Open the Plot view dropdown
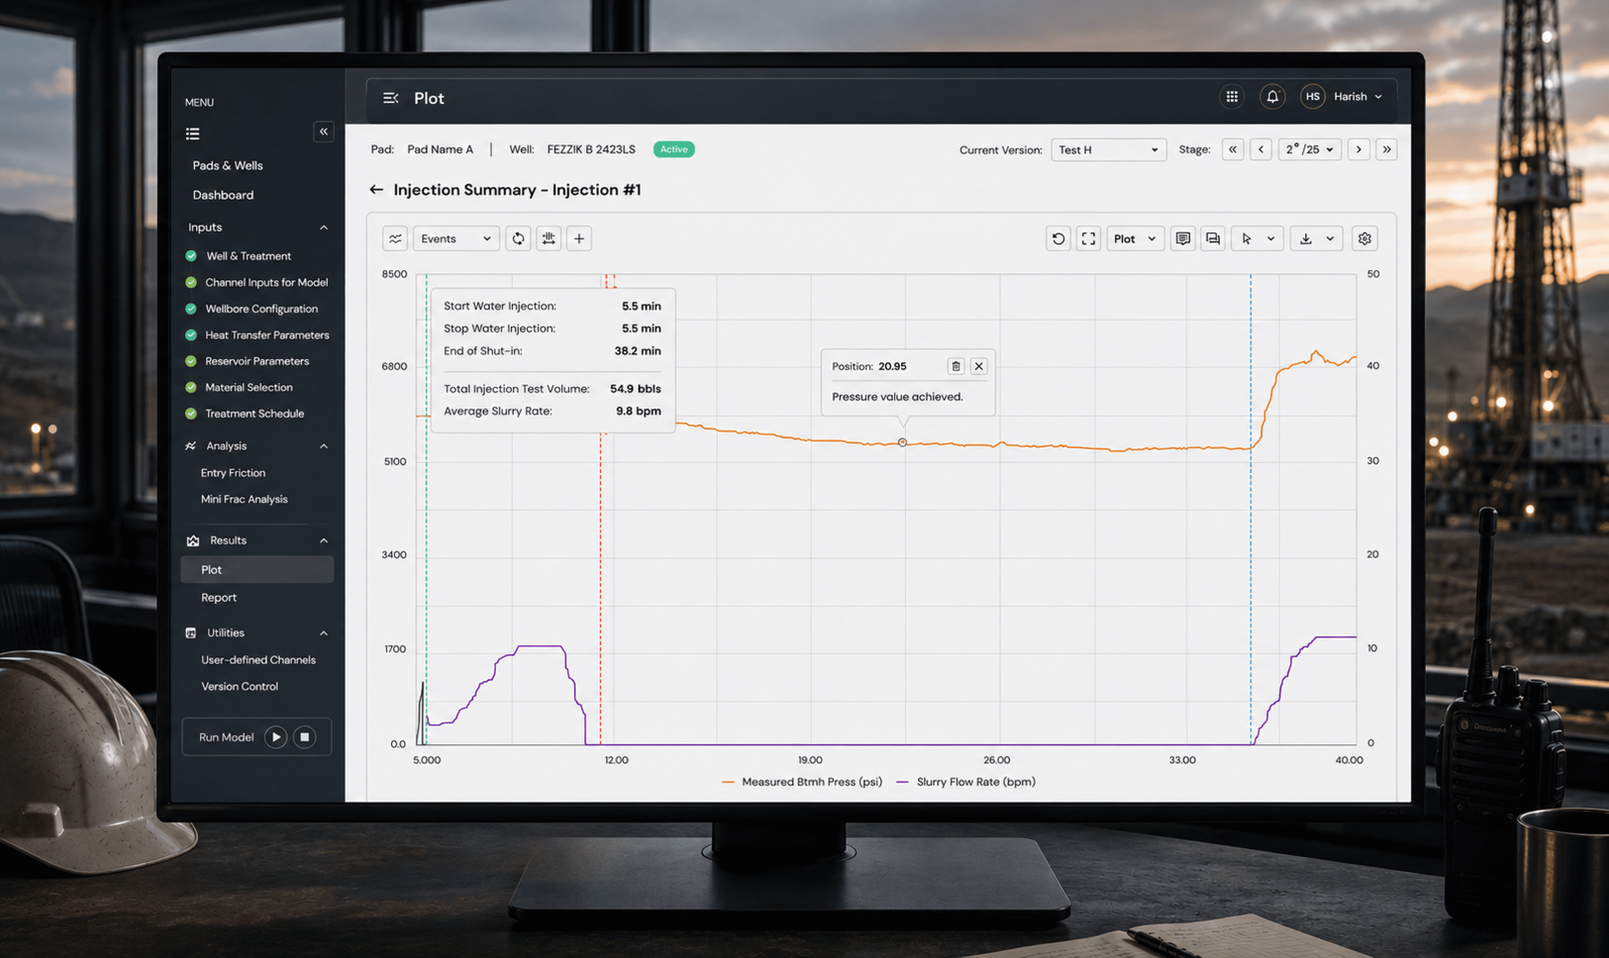The image size is (1609, 958). point(1136,239)
